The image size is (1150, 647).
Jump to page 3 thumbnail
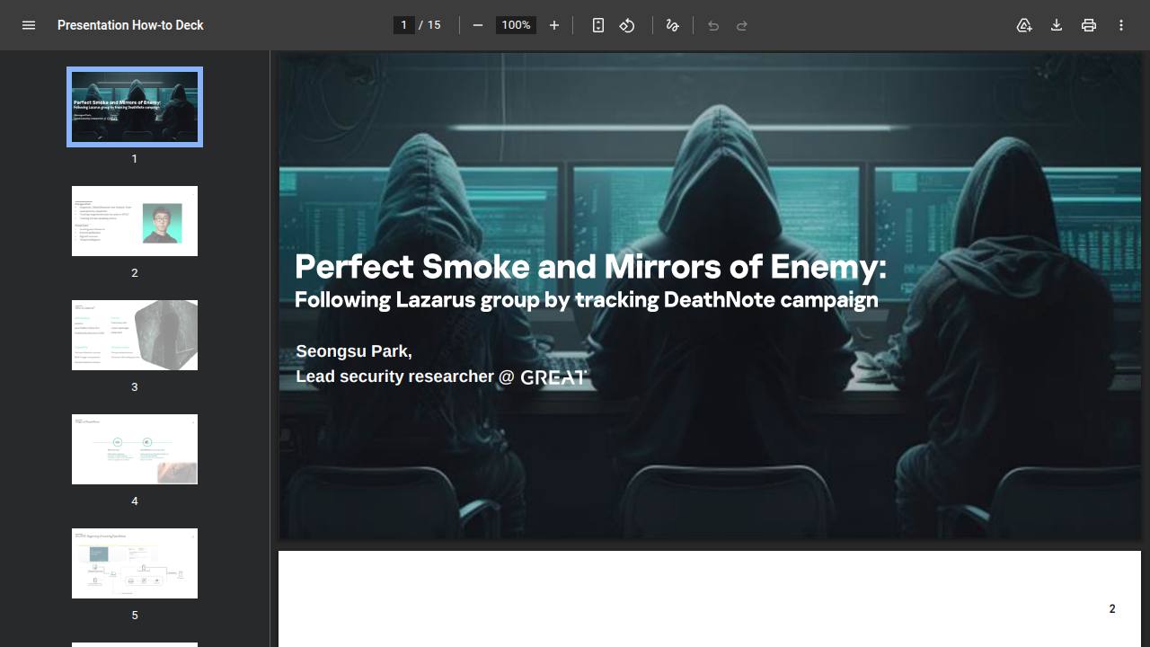(x=135, y=335)
